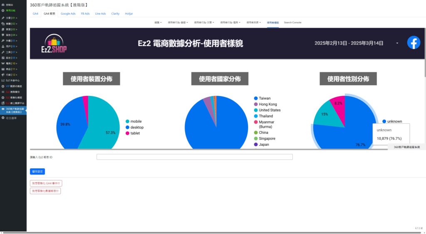The image size is (426, 234).
Task: Expand the 使用者行為-基礎 dropdown
Action: click(x=178, y=22)
